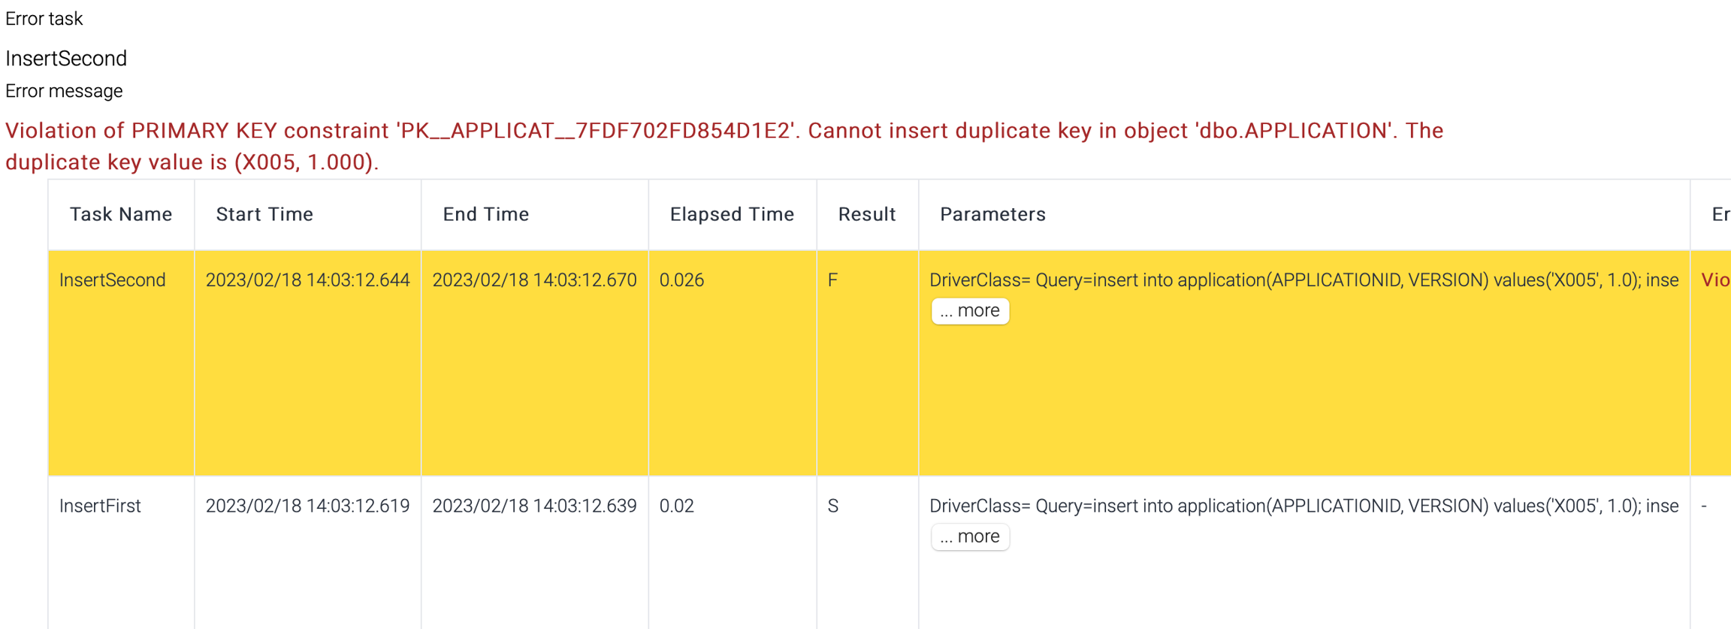Click the InsertSecond task name cell in the table
This screenshot has height=629, width=1731.
(113, 280)
